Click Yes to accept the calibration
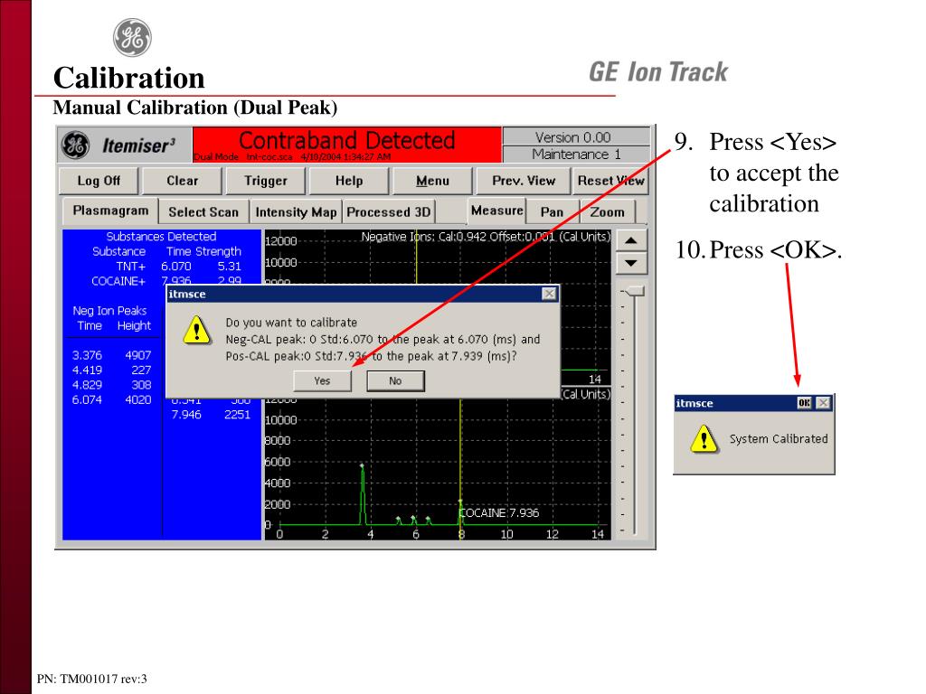The image size is (926, 694). [323, 380]
